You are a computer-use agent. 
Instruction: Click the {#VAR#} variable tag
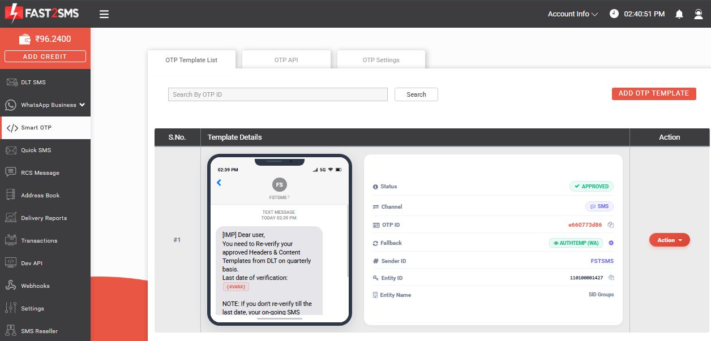[235, 287]
